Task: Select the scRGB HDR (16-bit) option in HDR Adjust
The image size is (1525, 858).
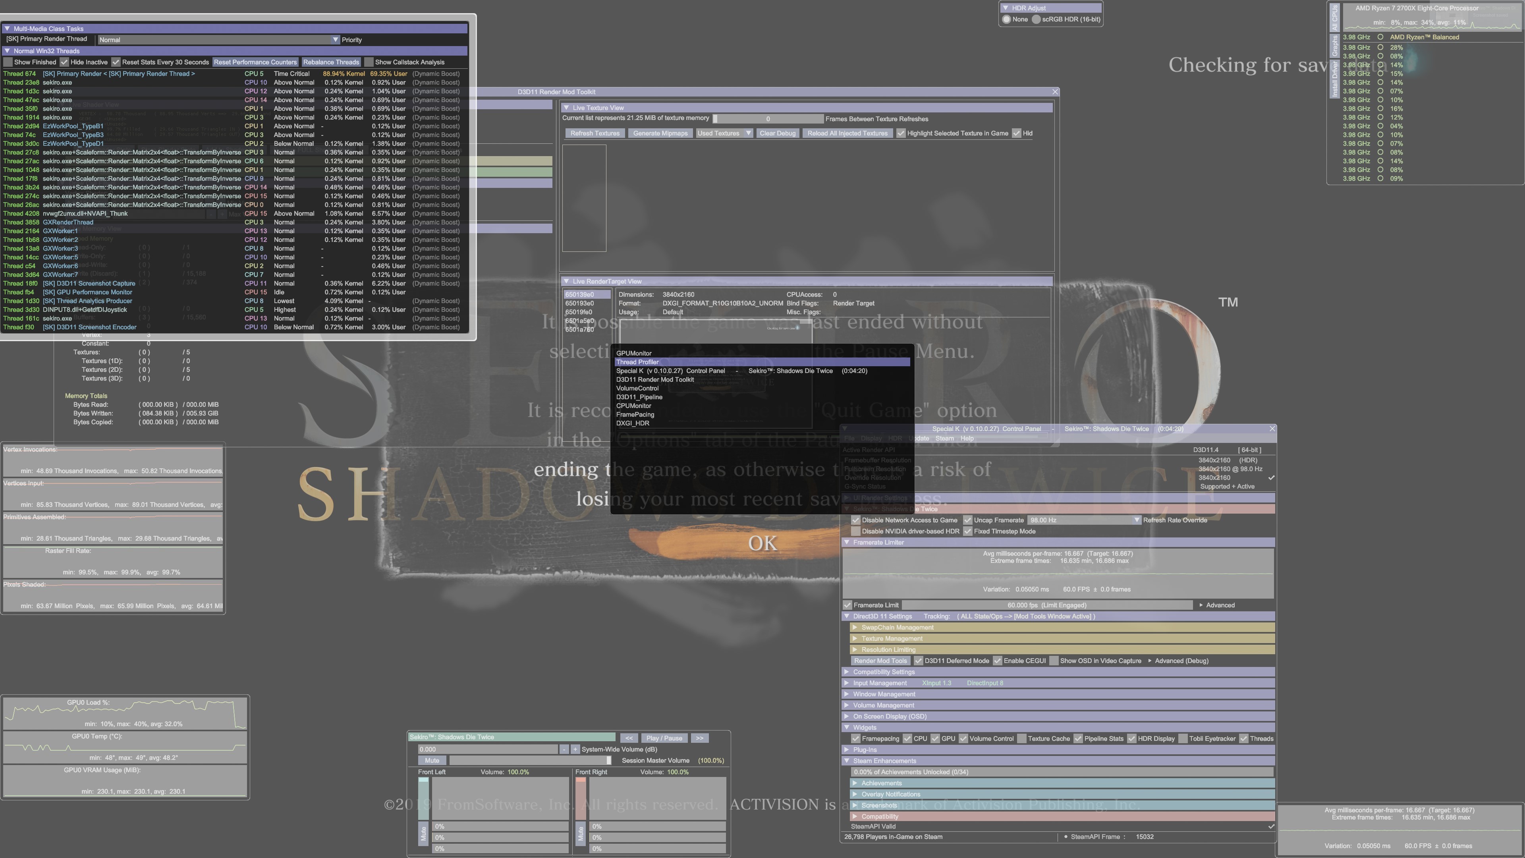Action: 1037,19
